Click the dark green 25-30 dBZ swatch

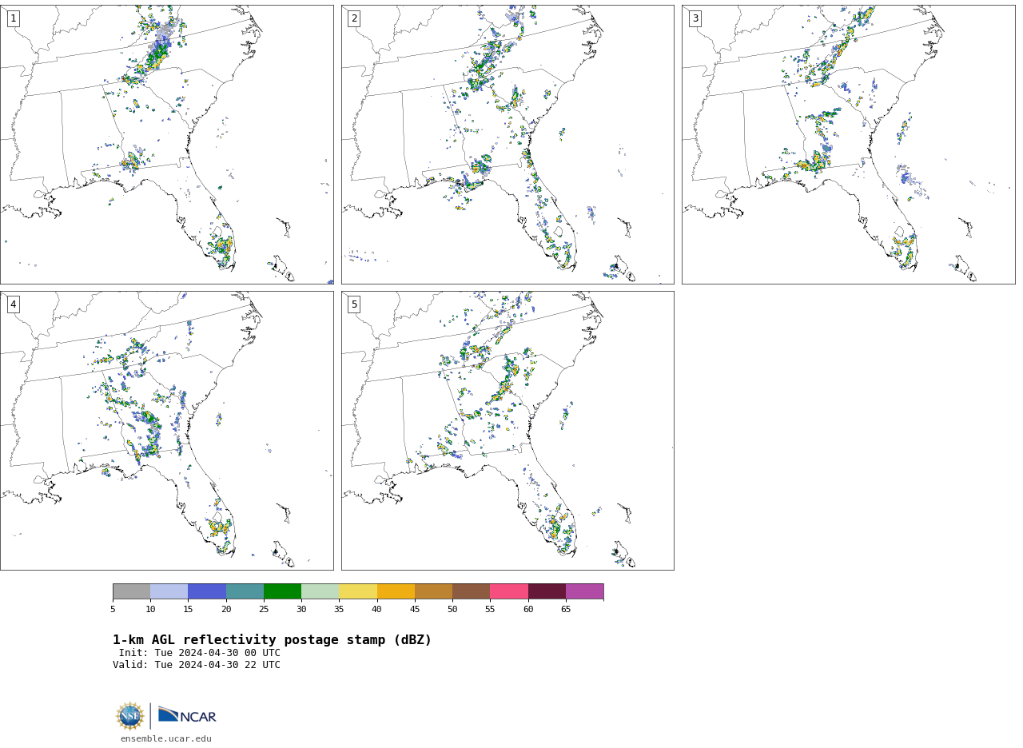282,591
